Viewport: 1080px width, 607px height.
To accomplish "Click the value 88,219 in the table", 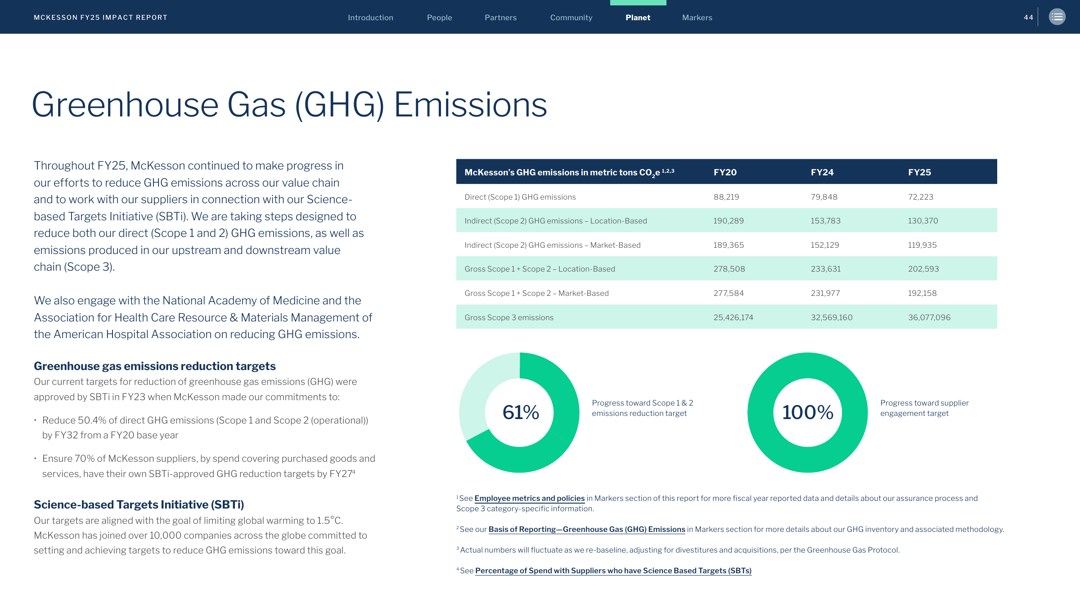I will pyautogui.click(x=726, y=197).
